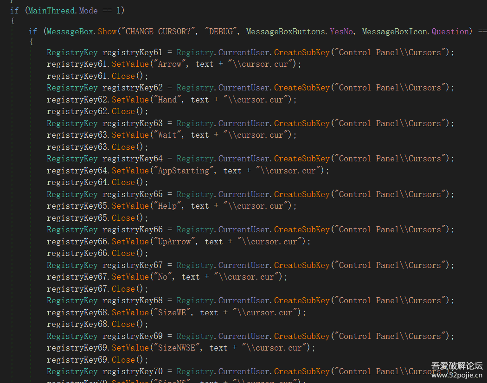Click the Close call on registryKey64

[123, 182]
